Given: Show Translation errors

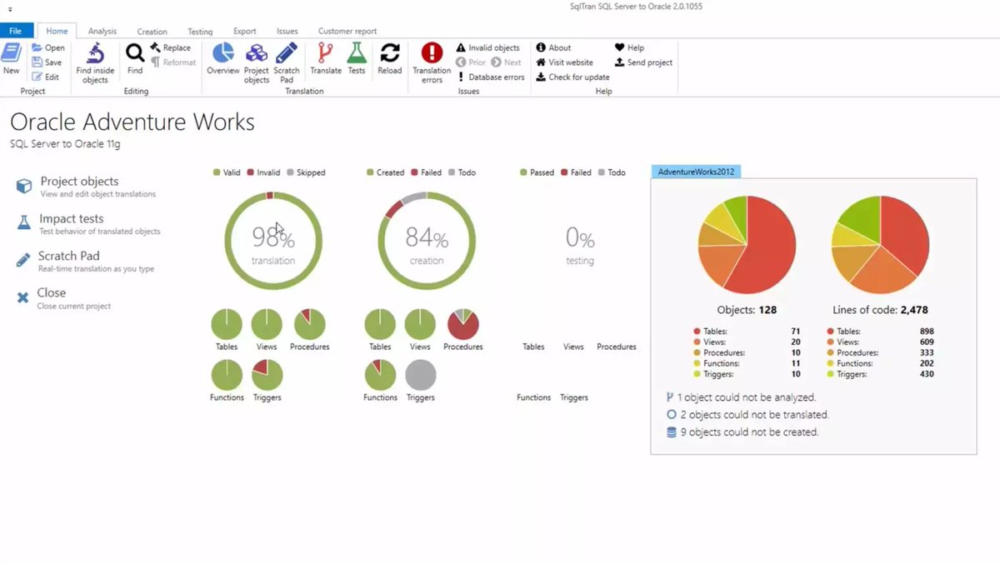Looking at the screenshot, I should (432, 63).
